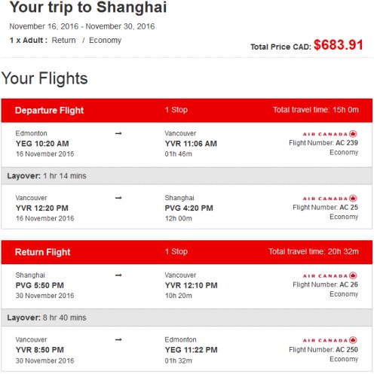Click the arrow between Edmonton and Vancouver departure
The image size is (377, 377).
click(118, 133)
